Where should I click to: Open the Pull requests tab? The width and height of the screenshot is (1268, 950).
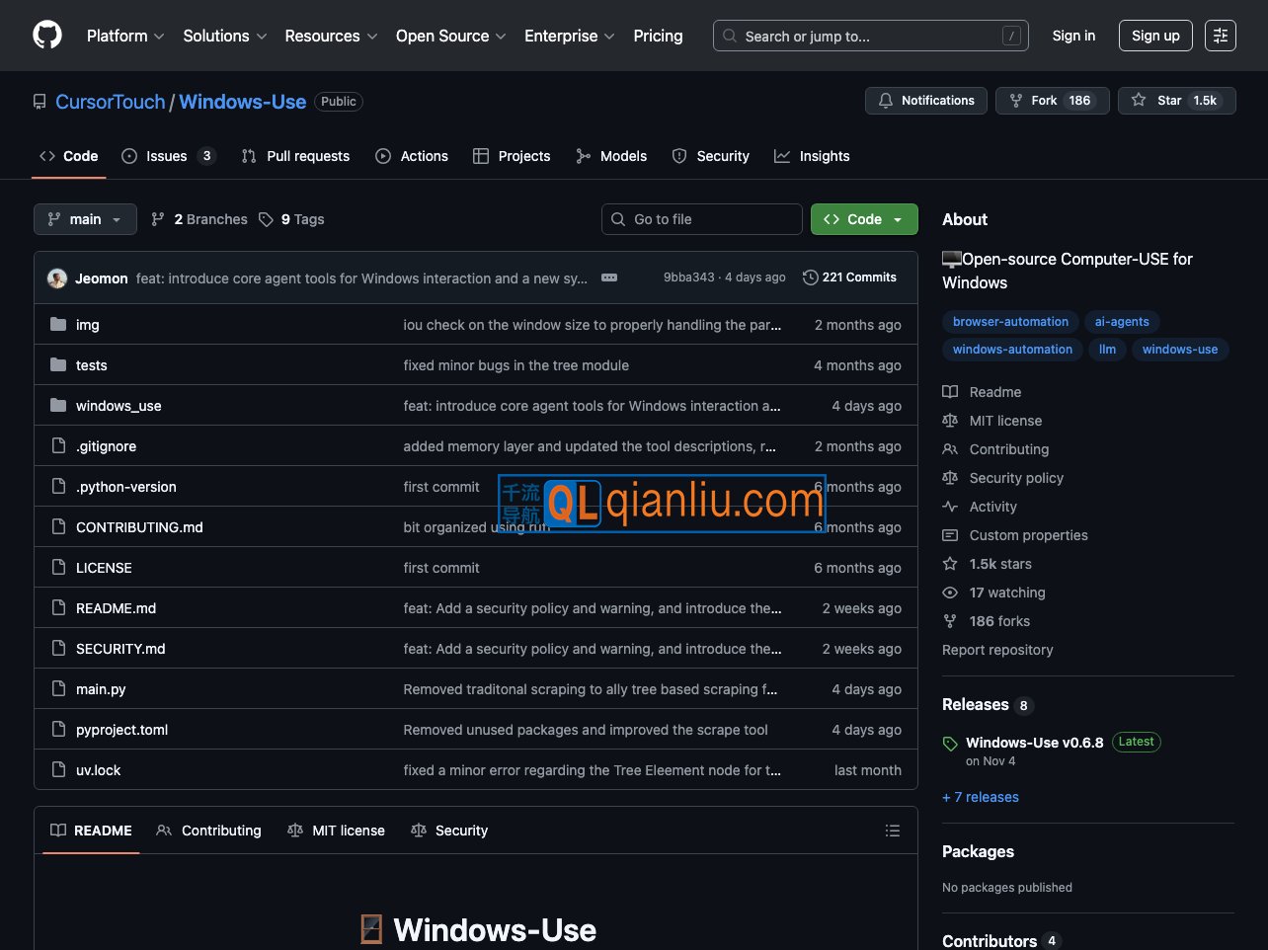coord(296,156)
